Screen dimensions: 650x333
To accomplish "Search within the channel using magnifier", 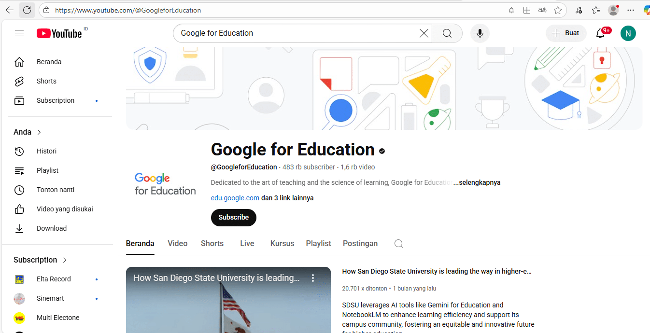I will point(398,244).
